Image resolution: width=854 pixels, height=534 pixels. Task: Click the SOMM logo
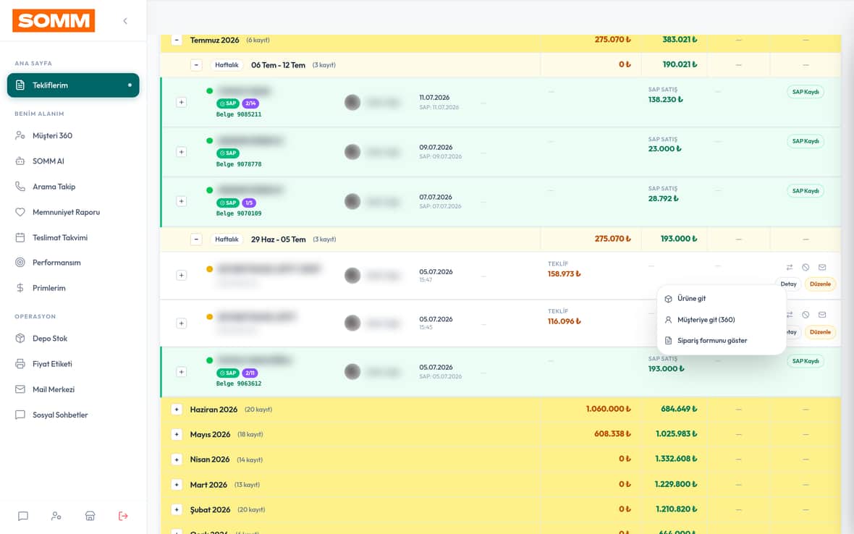click(x=54, y=21)
